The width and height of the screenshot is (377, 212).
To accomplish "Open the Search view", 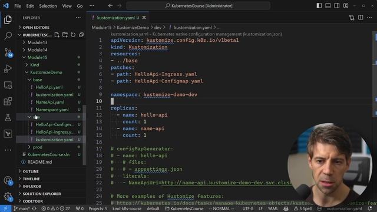I will pyautogui.click(x=8, y=36).
